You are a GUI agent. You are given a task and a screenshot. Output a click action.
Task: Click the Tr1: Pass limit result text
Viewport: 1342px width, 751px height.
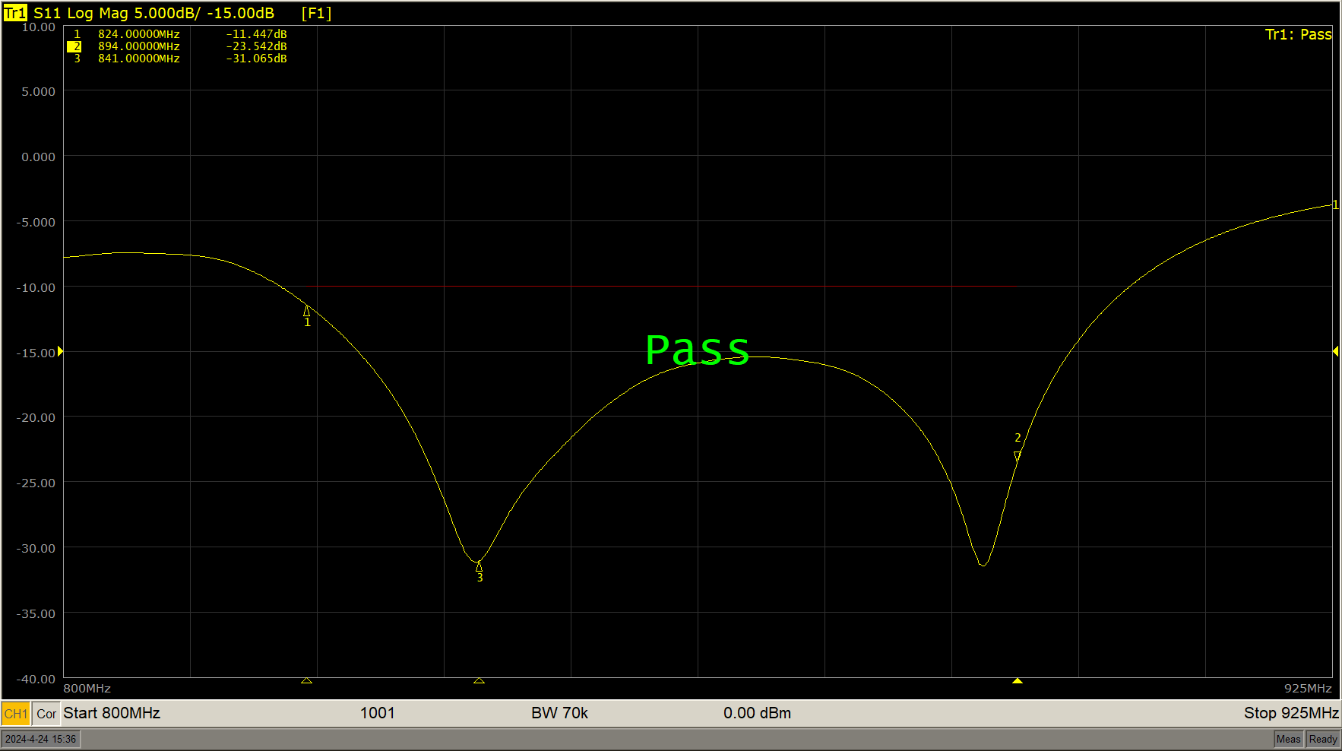pyautogui.click(x=1299, y=34)
